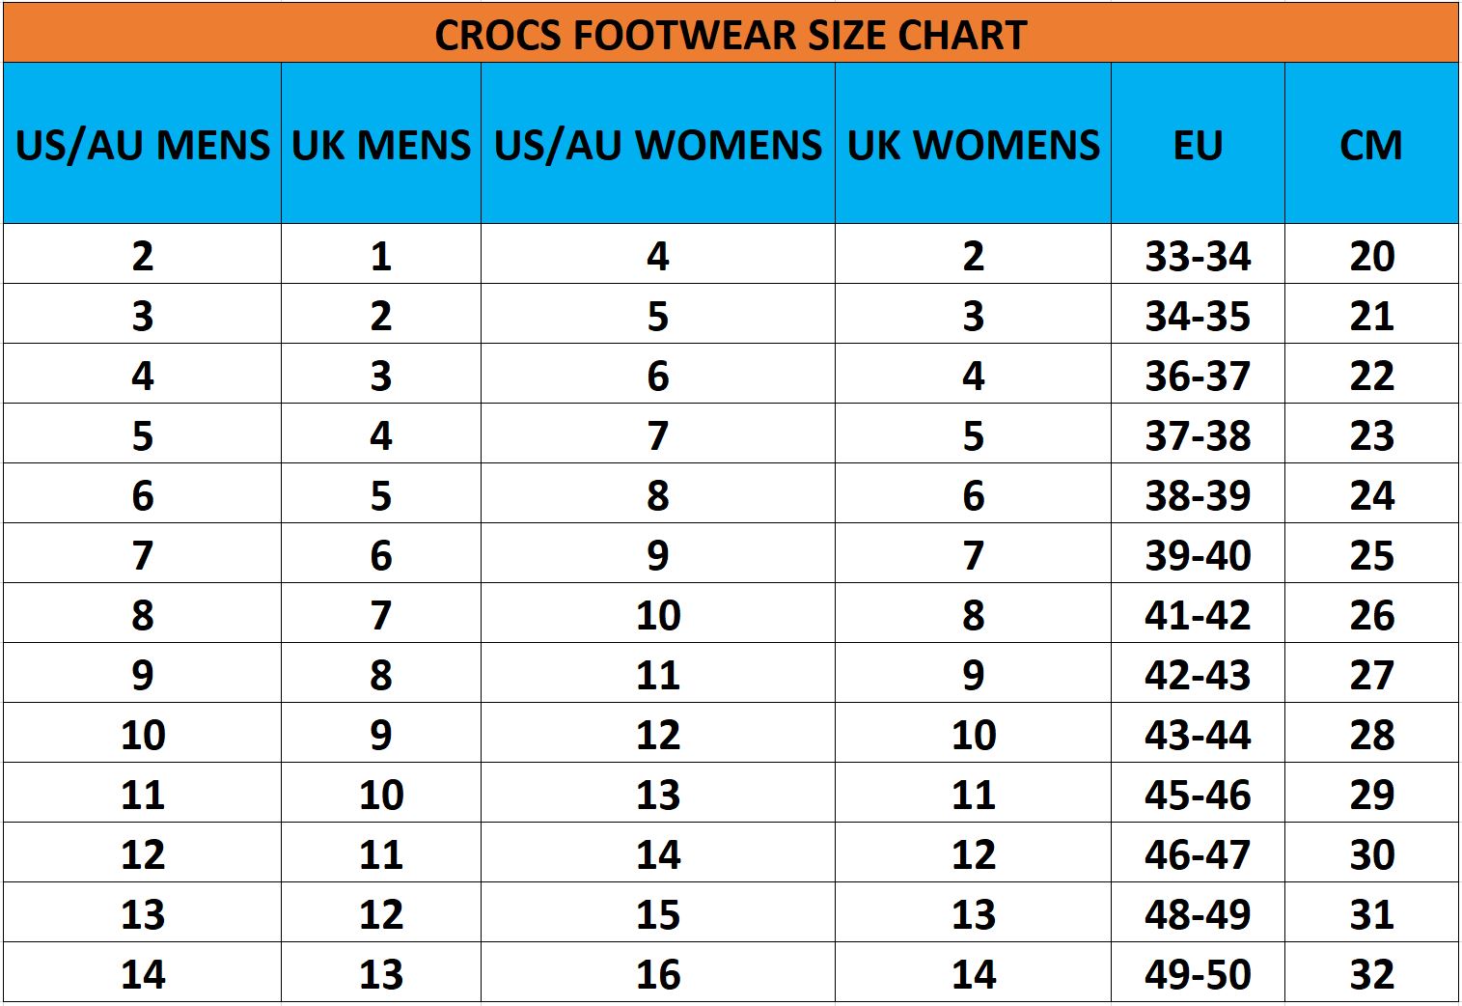Select the US/AU MENS column header
The height and width of the screenshot is (1006, 1462).
[x=143, y=144]
